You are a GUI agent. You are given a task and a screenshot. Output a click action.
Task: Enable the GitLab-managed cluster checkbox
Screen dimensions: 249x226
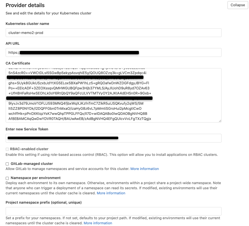coord(7,164)
